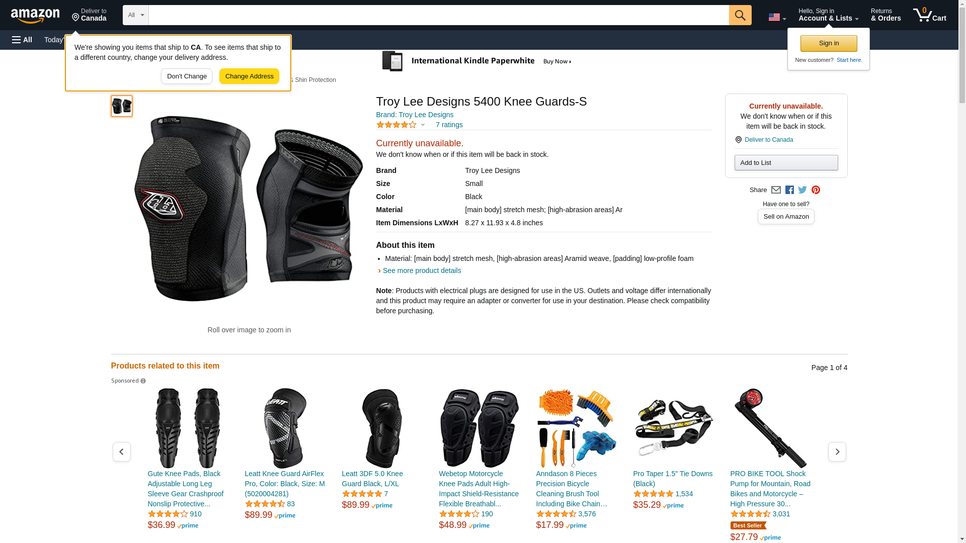Click the Add to List button
Viewport: 966px width, 543px height.
pos(786,163)
